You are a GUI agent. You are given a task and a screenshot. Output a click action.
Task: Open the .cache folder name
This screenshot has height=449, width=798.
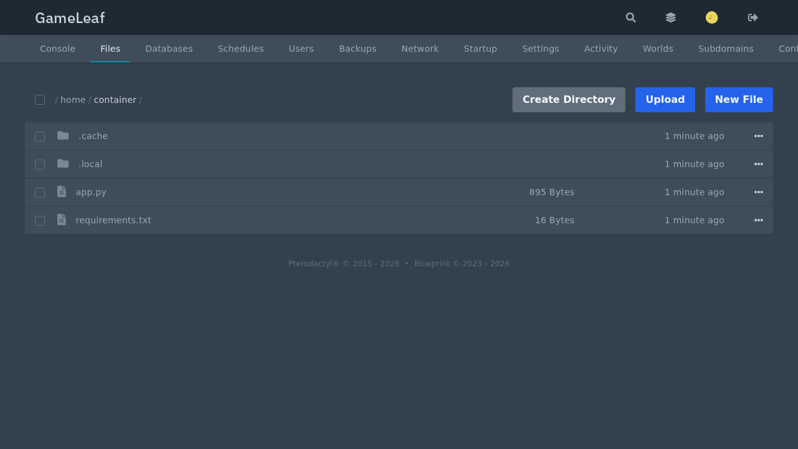(93, 136)
